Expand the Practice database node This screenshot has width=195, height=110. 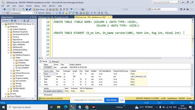pyautogui.click(x=8, y=37)
